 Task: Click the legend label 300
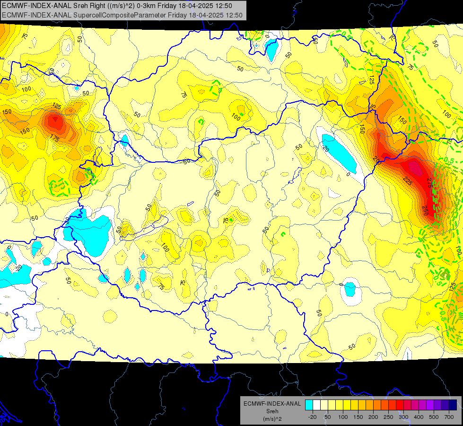pos(403,417)
